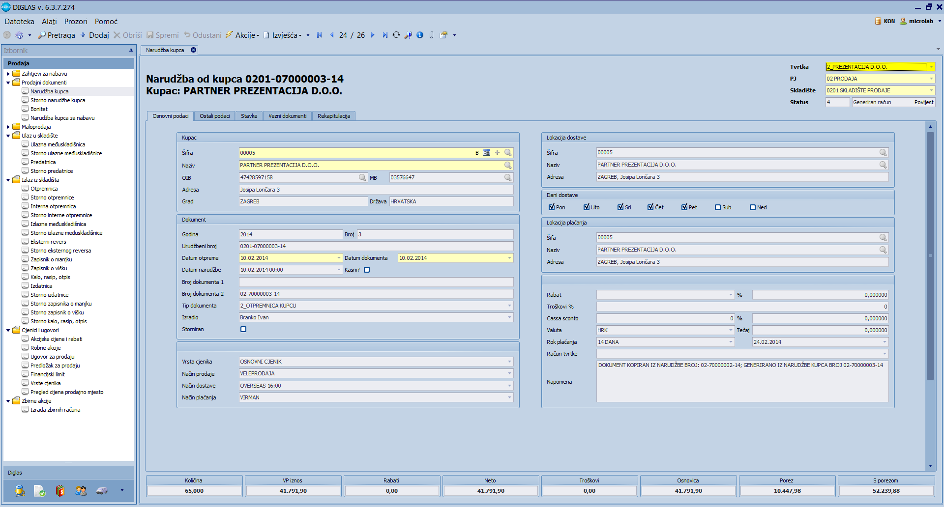Click the paperclip attachments icon
Viewport: 944px width, 507px height.
coord(431,35)
